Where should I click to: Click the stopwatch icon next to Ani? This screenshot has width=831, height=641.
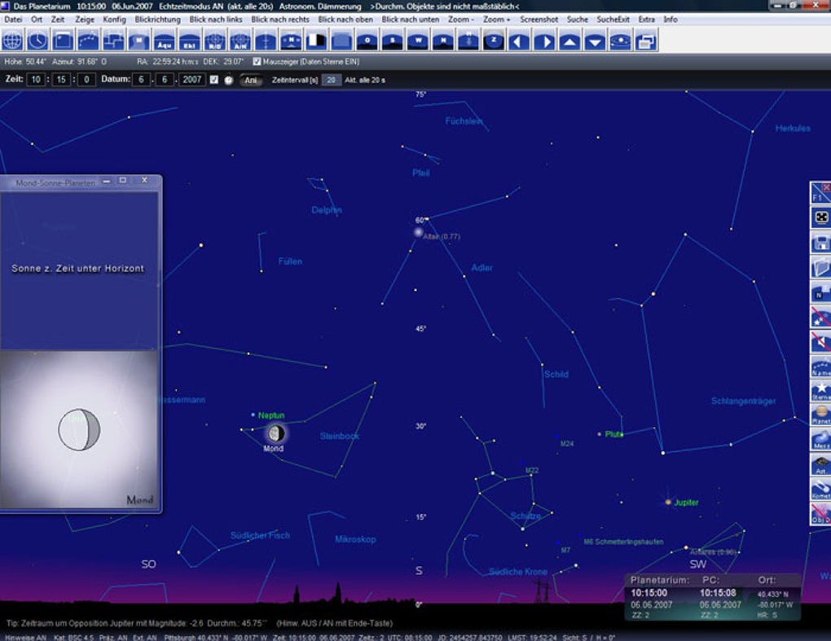[228, 80]
